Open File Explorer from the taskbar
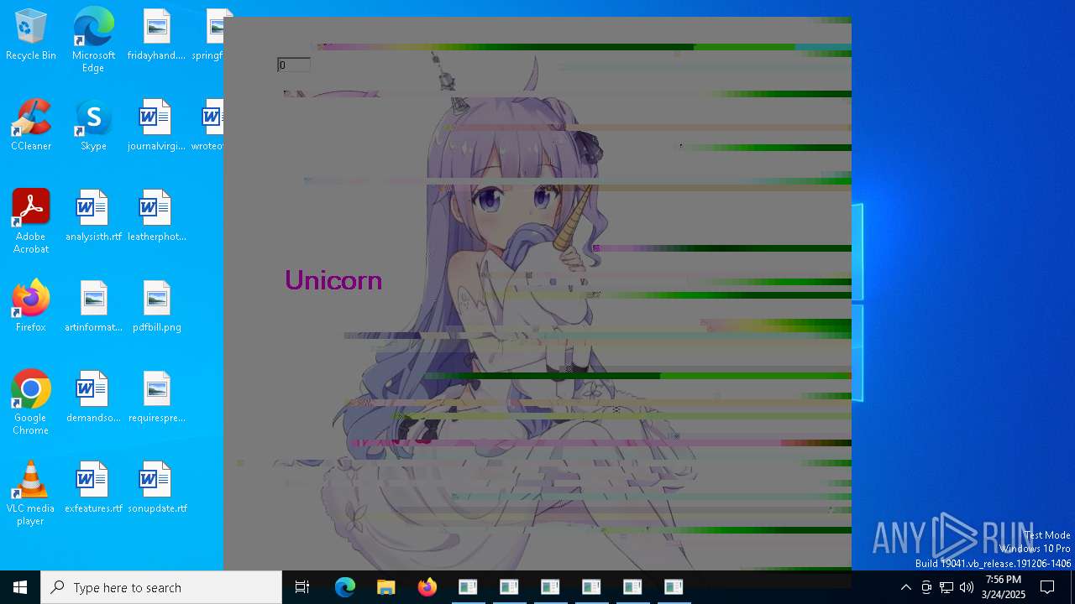Screen dimensions: 1075x604 click(386, 587)
